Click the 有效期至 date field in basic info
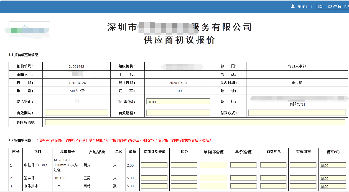 point(178,113)
